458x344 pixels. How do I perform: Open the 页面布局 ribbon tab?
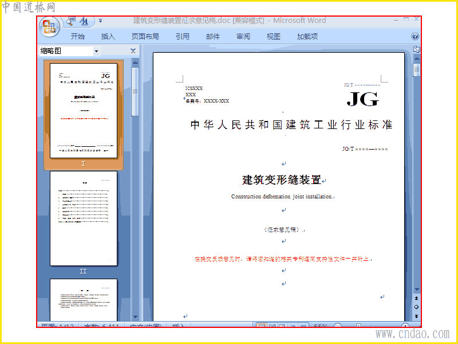tap(145, 36)
